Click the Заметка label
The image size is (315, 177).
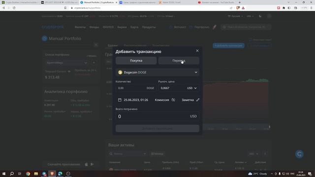(x=188, y=100)
